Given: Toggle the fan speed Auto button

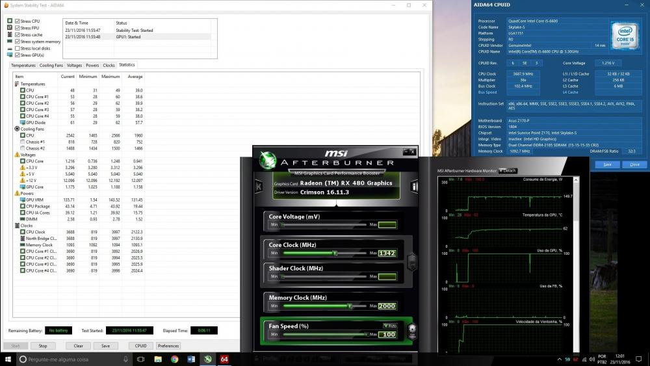Looking at the screenshot, I should [389, 325].
